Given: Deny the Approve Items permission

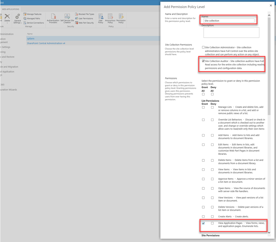Looking at the screenshot, I should (x=212, y=179).
